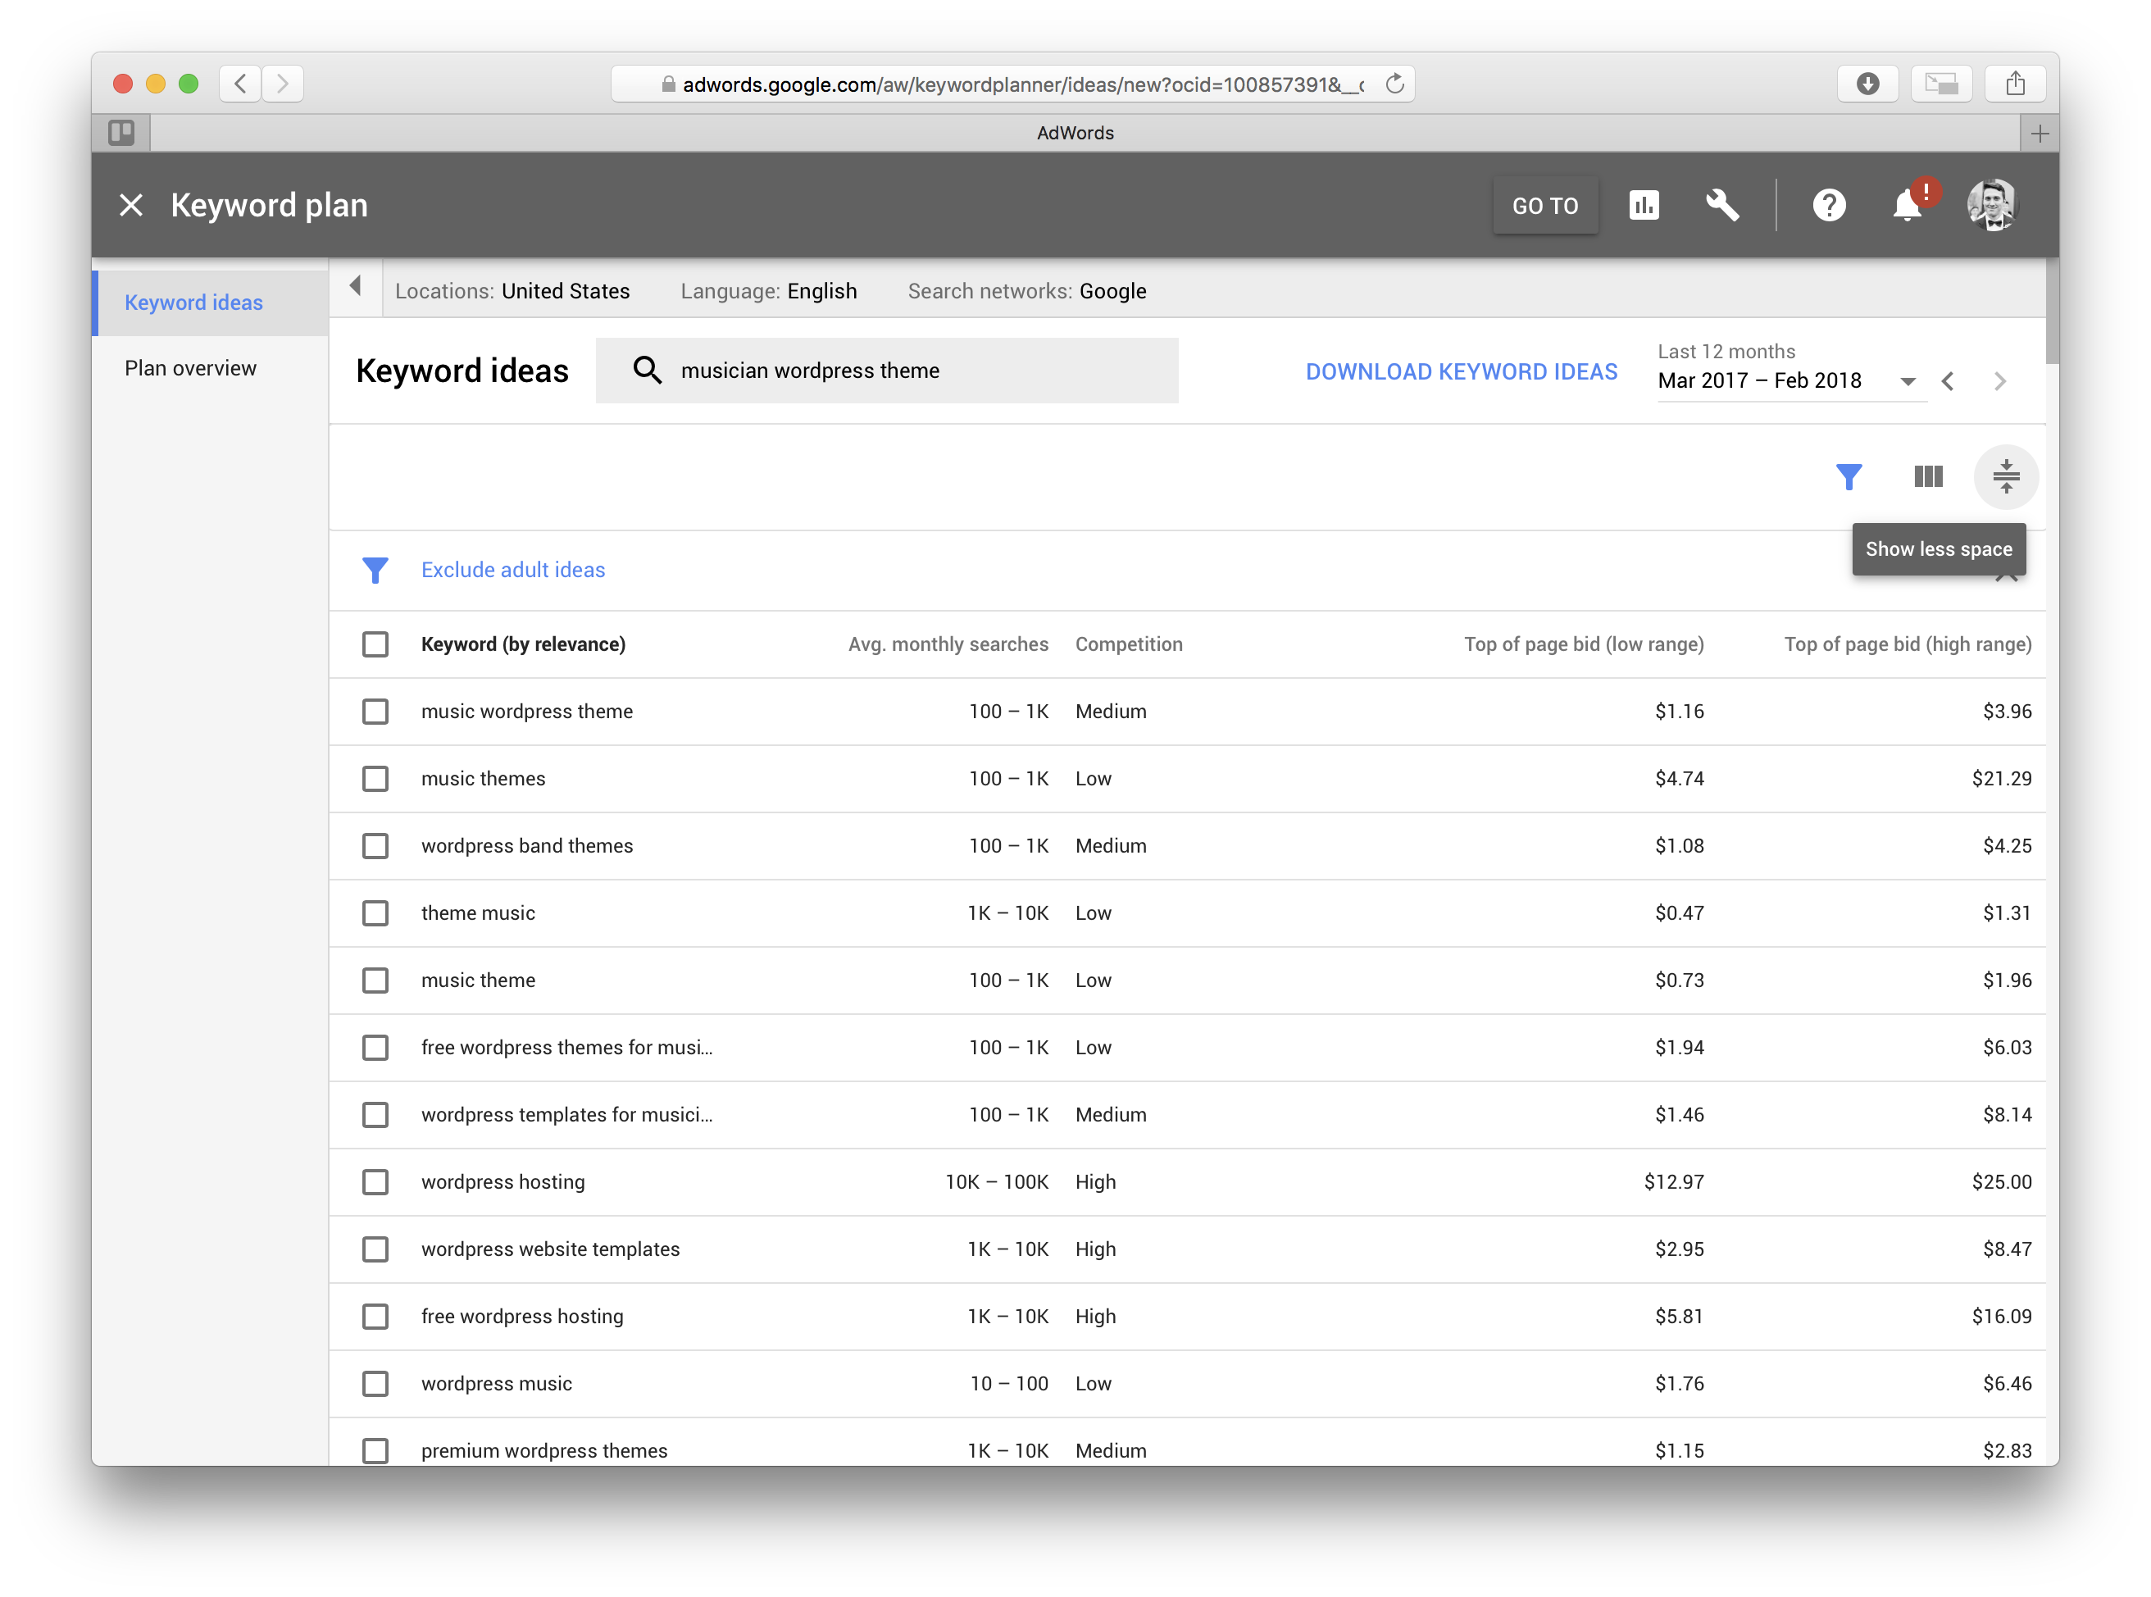Toggle the select-all keywords header checkbox
Image resolution: width=2151 pixels, height=1597 pixels.
pos(375,644)
